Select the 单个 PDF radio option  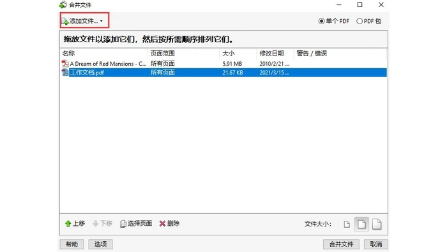(333, 21)
